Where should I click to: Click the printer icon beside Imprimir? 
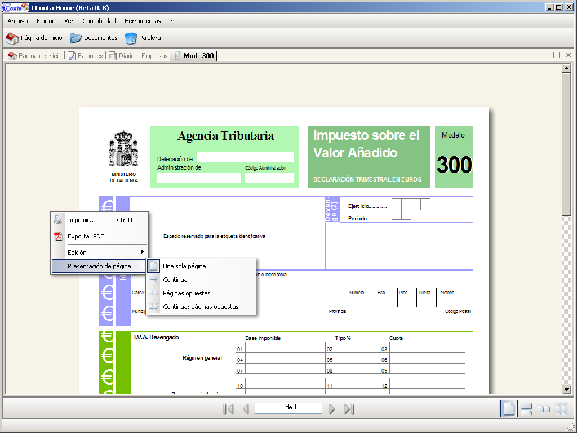point(58,220)
